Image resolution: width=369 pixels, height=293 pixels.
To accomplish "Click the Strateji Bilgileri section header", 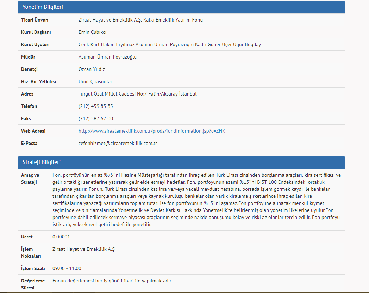I will [181, 162].
